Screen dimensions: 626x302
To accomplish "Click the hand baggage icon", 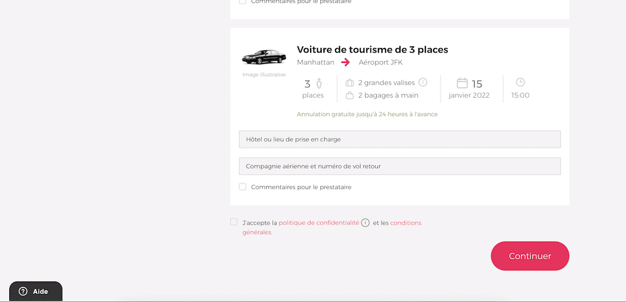I will tap(350, 95).
